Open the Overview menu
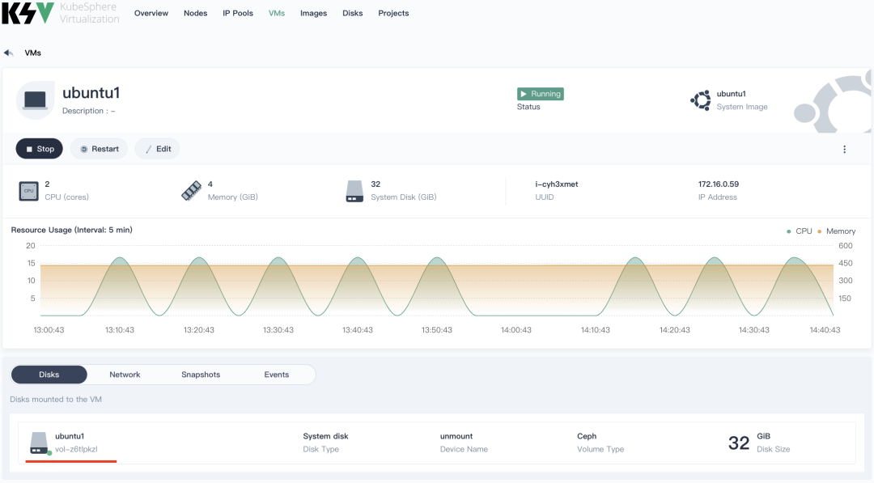874x483 pixels. click(151, 13)
